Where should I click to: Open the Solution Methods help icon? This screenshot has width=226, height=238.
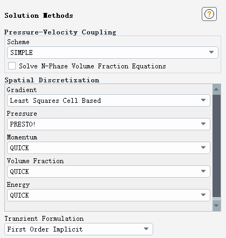tap(209, 14)
